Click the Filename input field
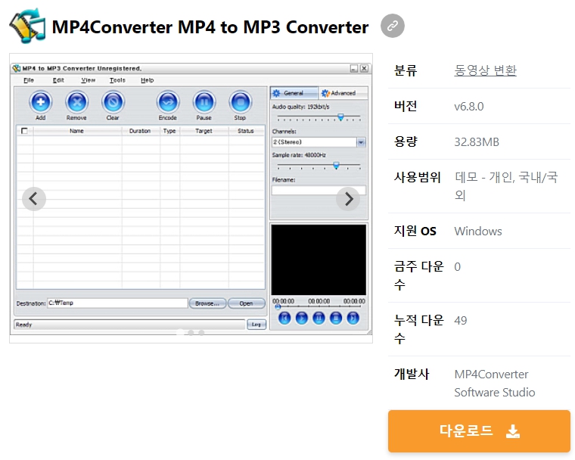 coord(319,190)
